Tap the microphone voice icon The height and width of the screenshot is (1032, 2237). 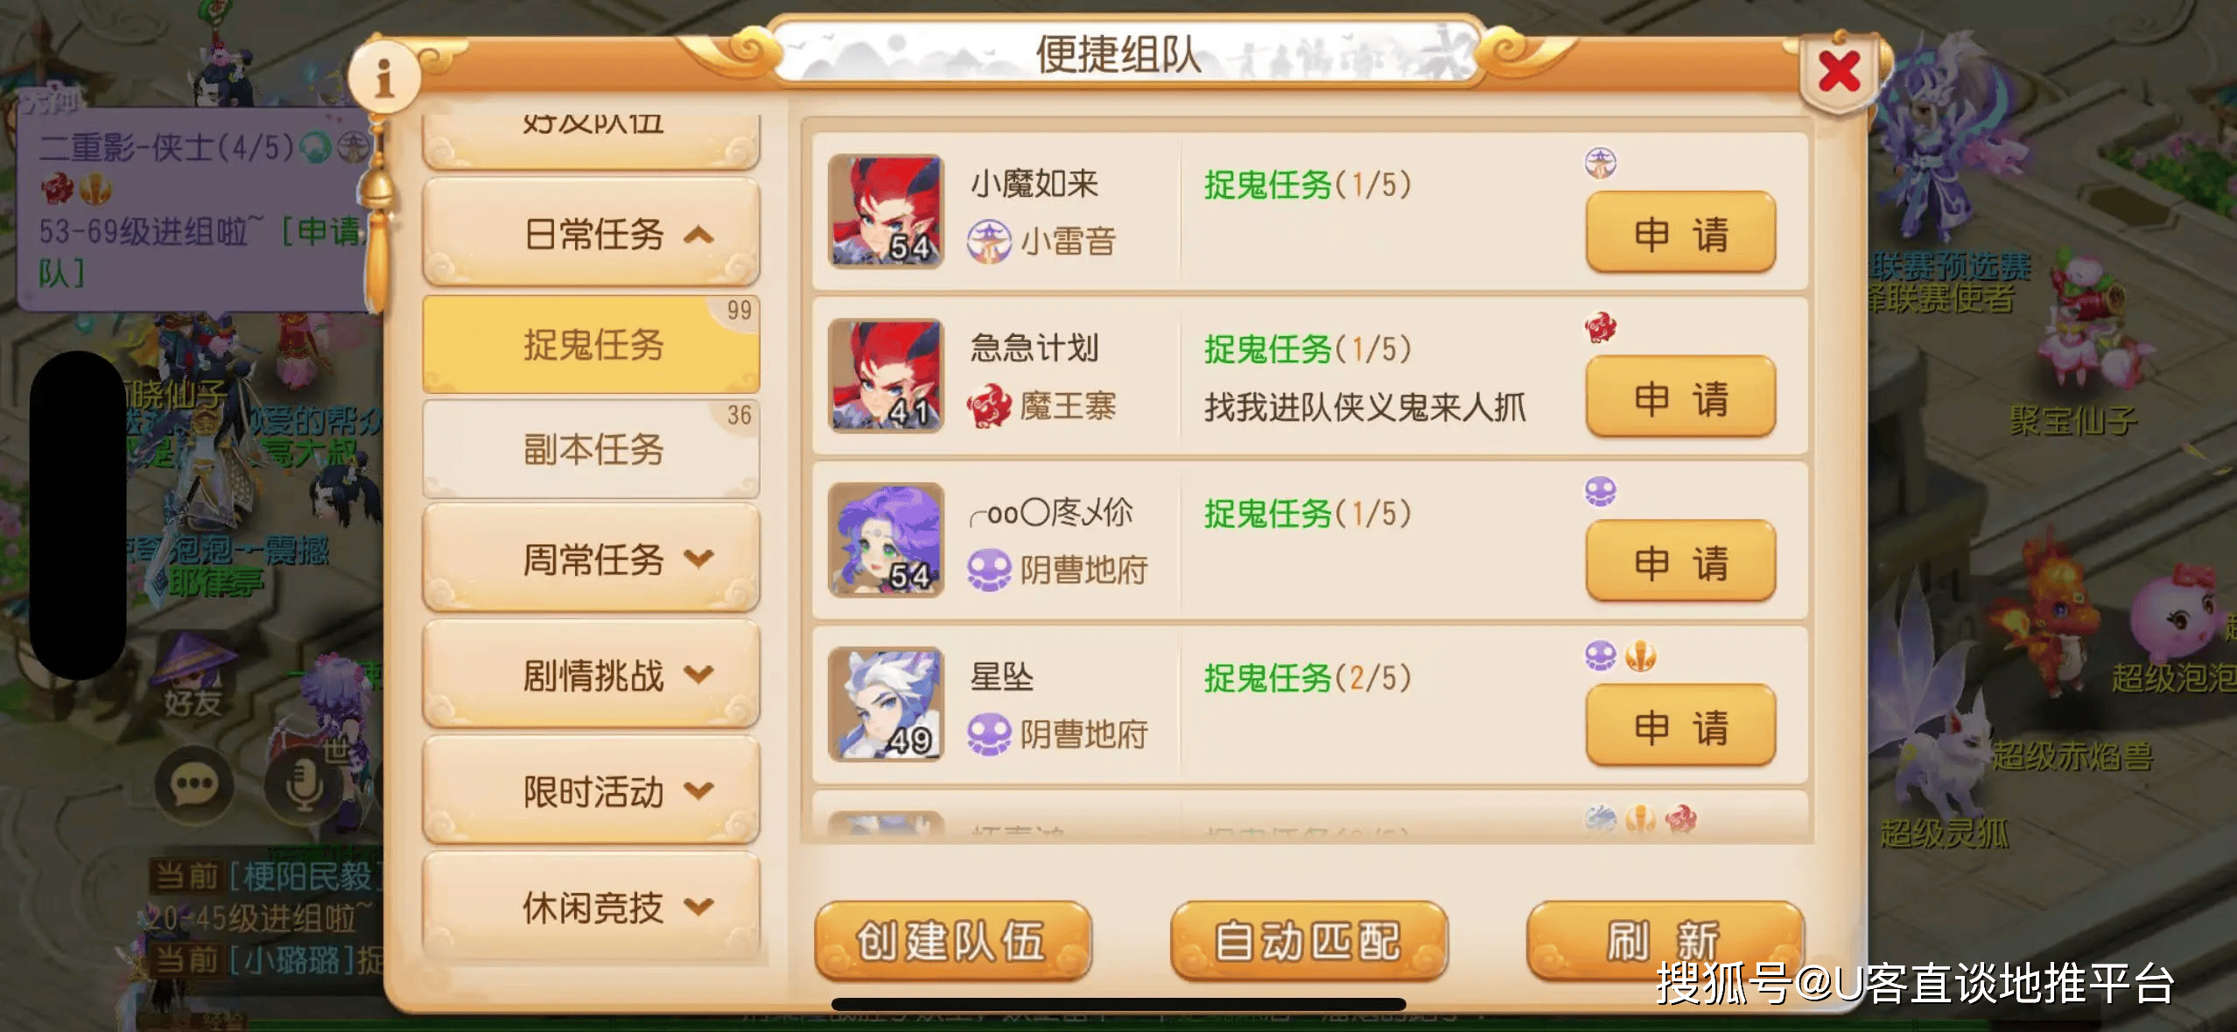coord(303,784)
